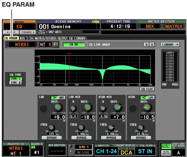
Task: Open the OUTPUT EQ function display
Action: pyautogui.click(x=19, y=25)
